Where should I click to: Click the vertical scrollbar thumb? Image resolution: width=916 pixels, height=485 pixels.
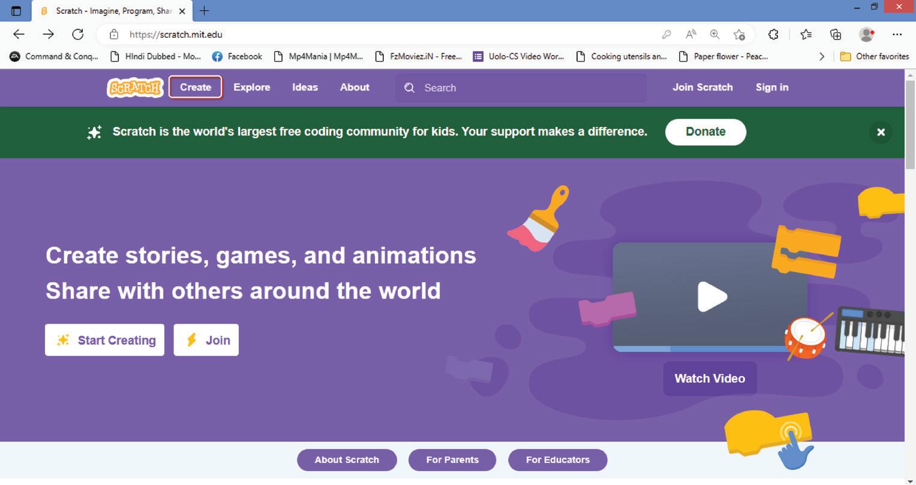point(910,124)
